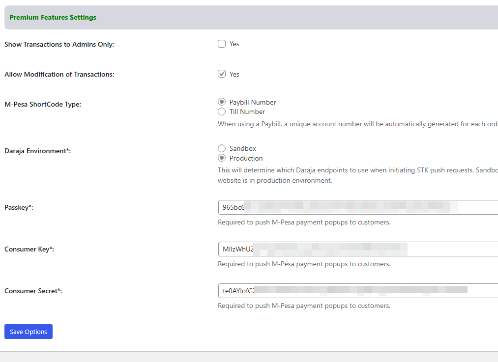
Task: Uncheck Allow Modification of Transactions checkbox
Action: pyautogui.click(x=222, y=74)
